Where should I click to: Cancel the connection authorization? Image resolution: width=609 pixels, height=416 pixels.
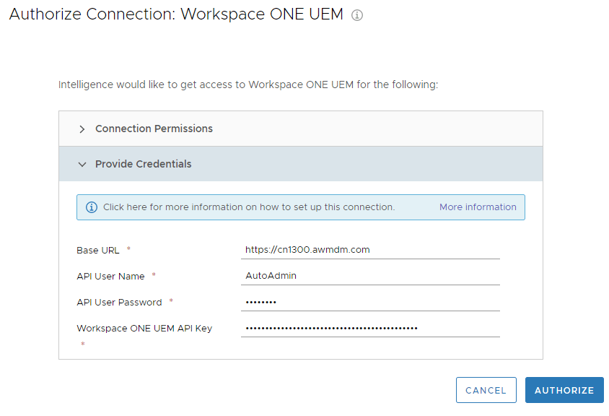486,390
